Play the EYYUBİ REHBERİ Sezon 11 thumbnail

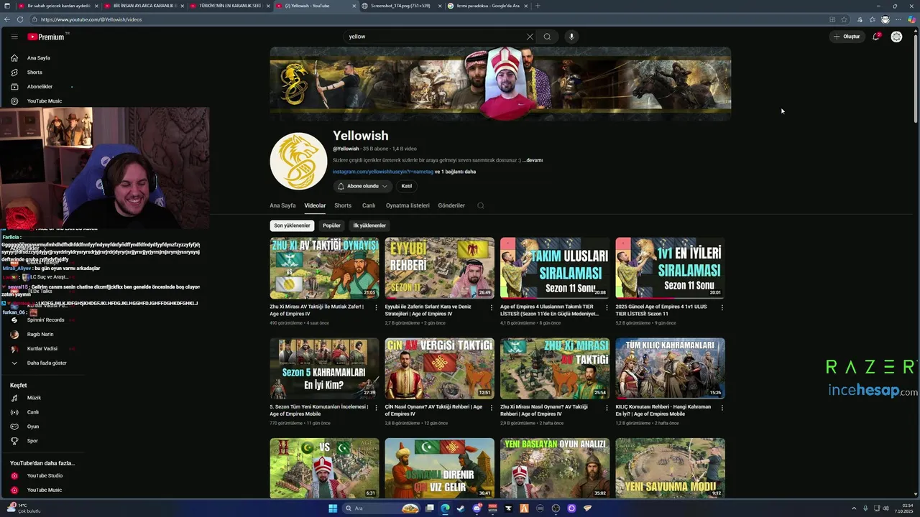(x=439, y=268)
